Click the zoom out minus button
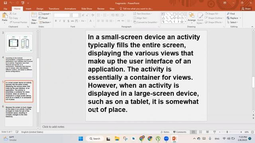 click(220, 132)
